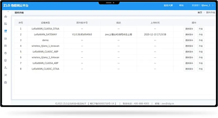
Task: Expand the user menu arrow beside lijiano_1
Action: coord(213,6)
